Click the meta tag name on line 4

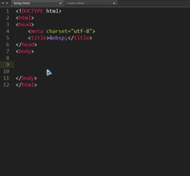[x=37, y=31]
